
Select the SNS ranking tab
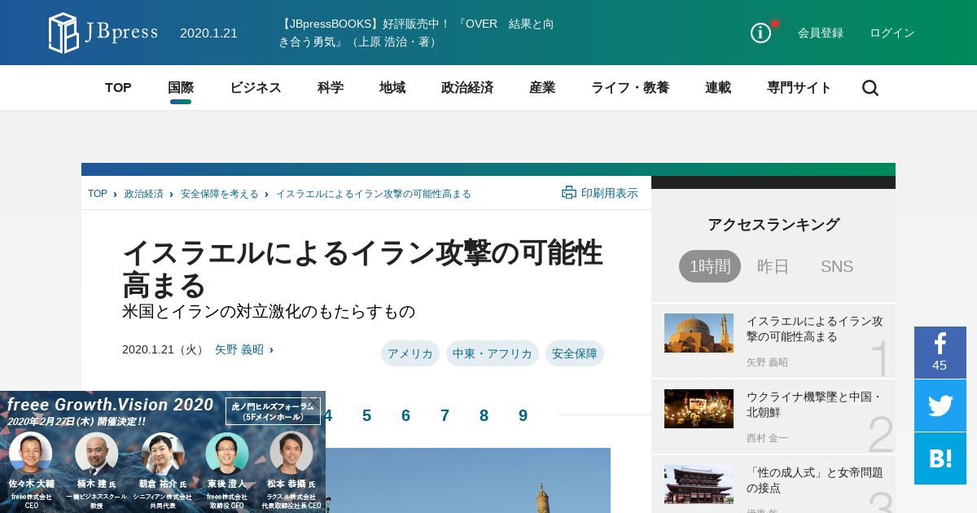(x=837, y=266)
